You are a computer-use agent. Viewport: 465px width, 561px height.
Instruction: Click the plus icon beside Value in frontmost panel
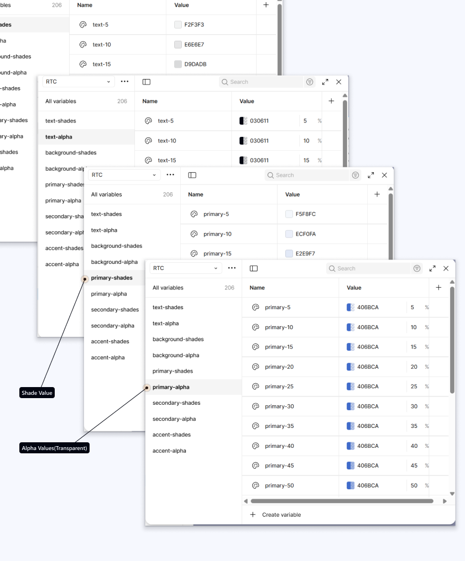coord(438,288)
